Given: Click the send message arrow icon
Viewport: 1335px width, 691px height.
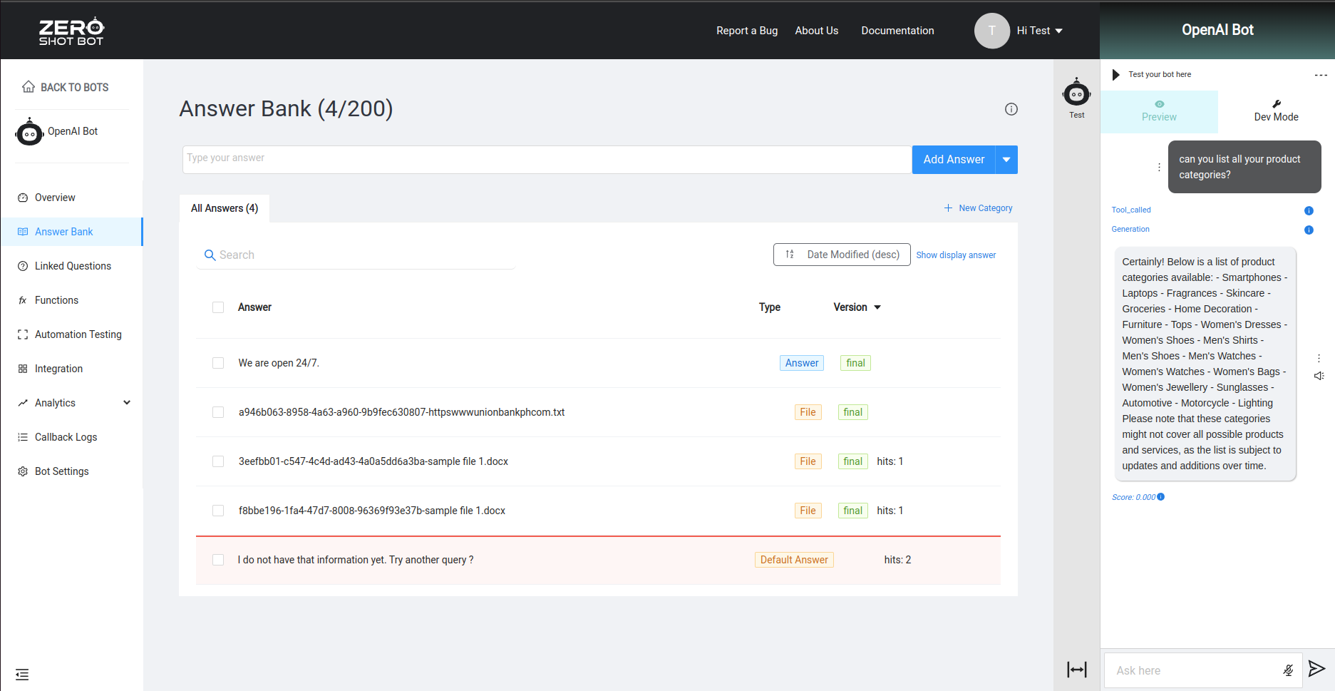Looking at the screenshot, I should [x=1316, y=669].
